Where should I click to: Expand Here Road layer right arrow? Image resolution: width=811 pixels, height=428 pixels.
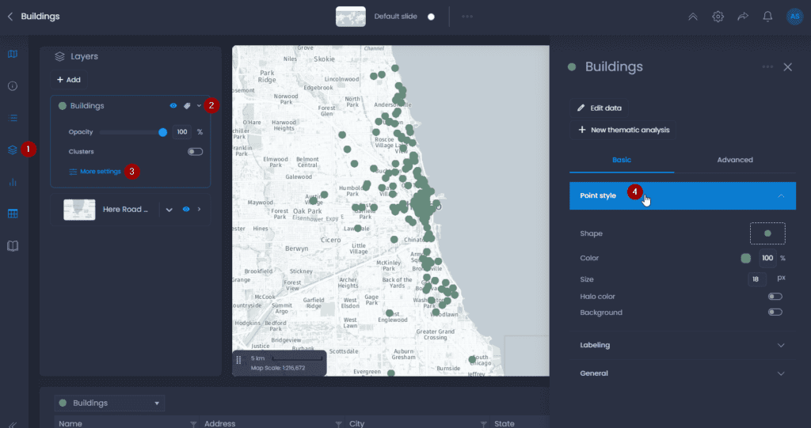[199, 210]
